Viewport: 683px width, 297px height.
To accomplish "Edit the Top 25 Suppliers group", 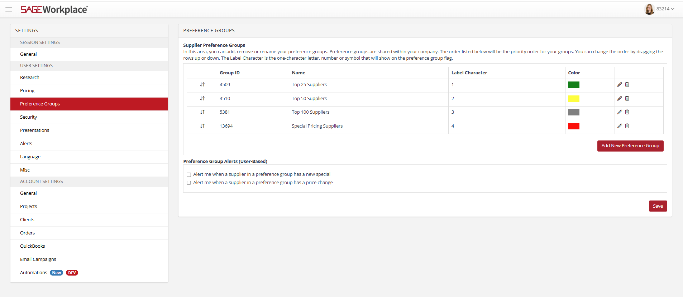I will point(620,85).
